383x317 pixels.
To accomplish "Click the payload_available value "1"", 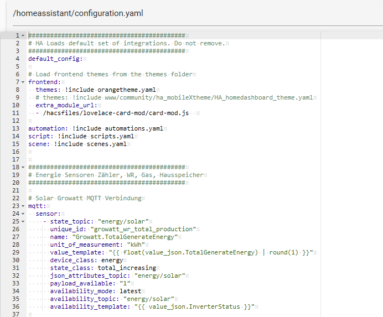I will coord(125,284).
